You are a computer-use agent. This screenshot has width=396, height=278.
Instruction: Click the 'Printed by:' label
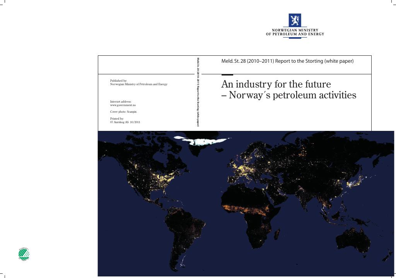pos(117,118)
